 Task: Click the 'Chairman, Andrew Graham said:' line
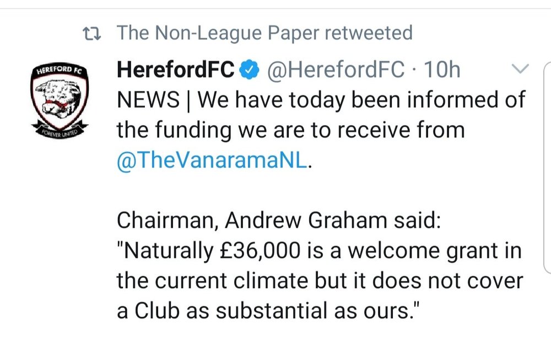click(x=279, y=221)
